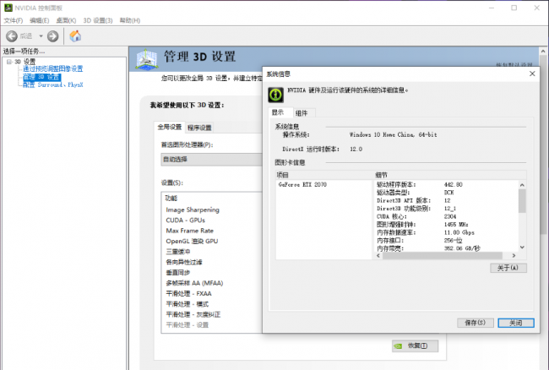Click the 关于(A) button

point(508,268)
